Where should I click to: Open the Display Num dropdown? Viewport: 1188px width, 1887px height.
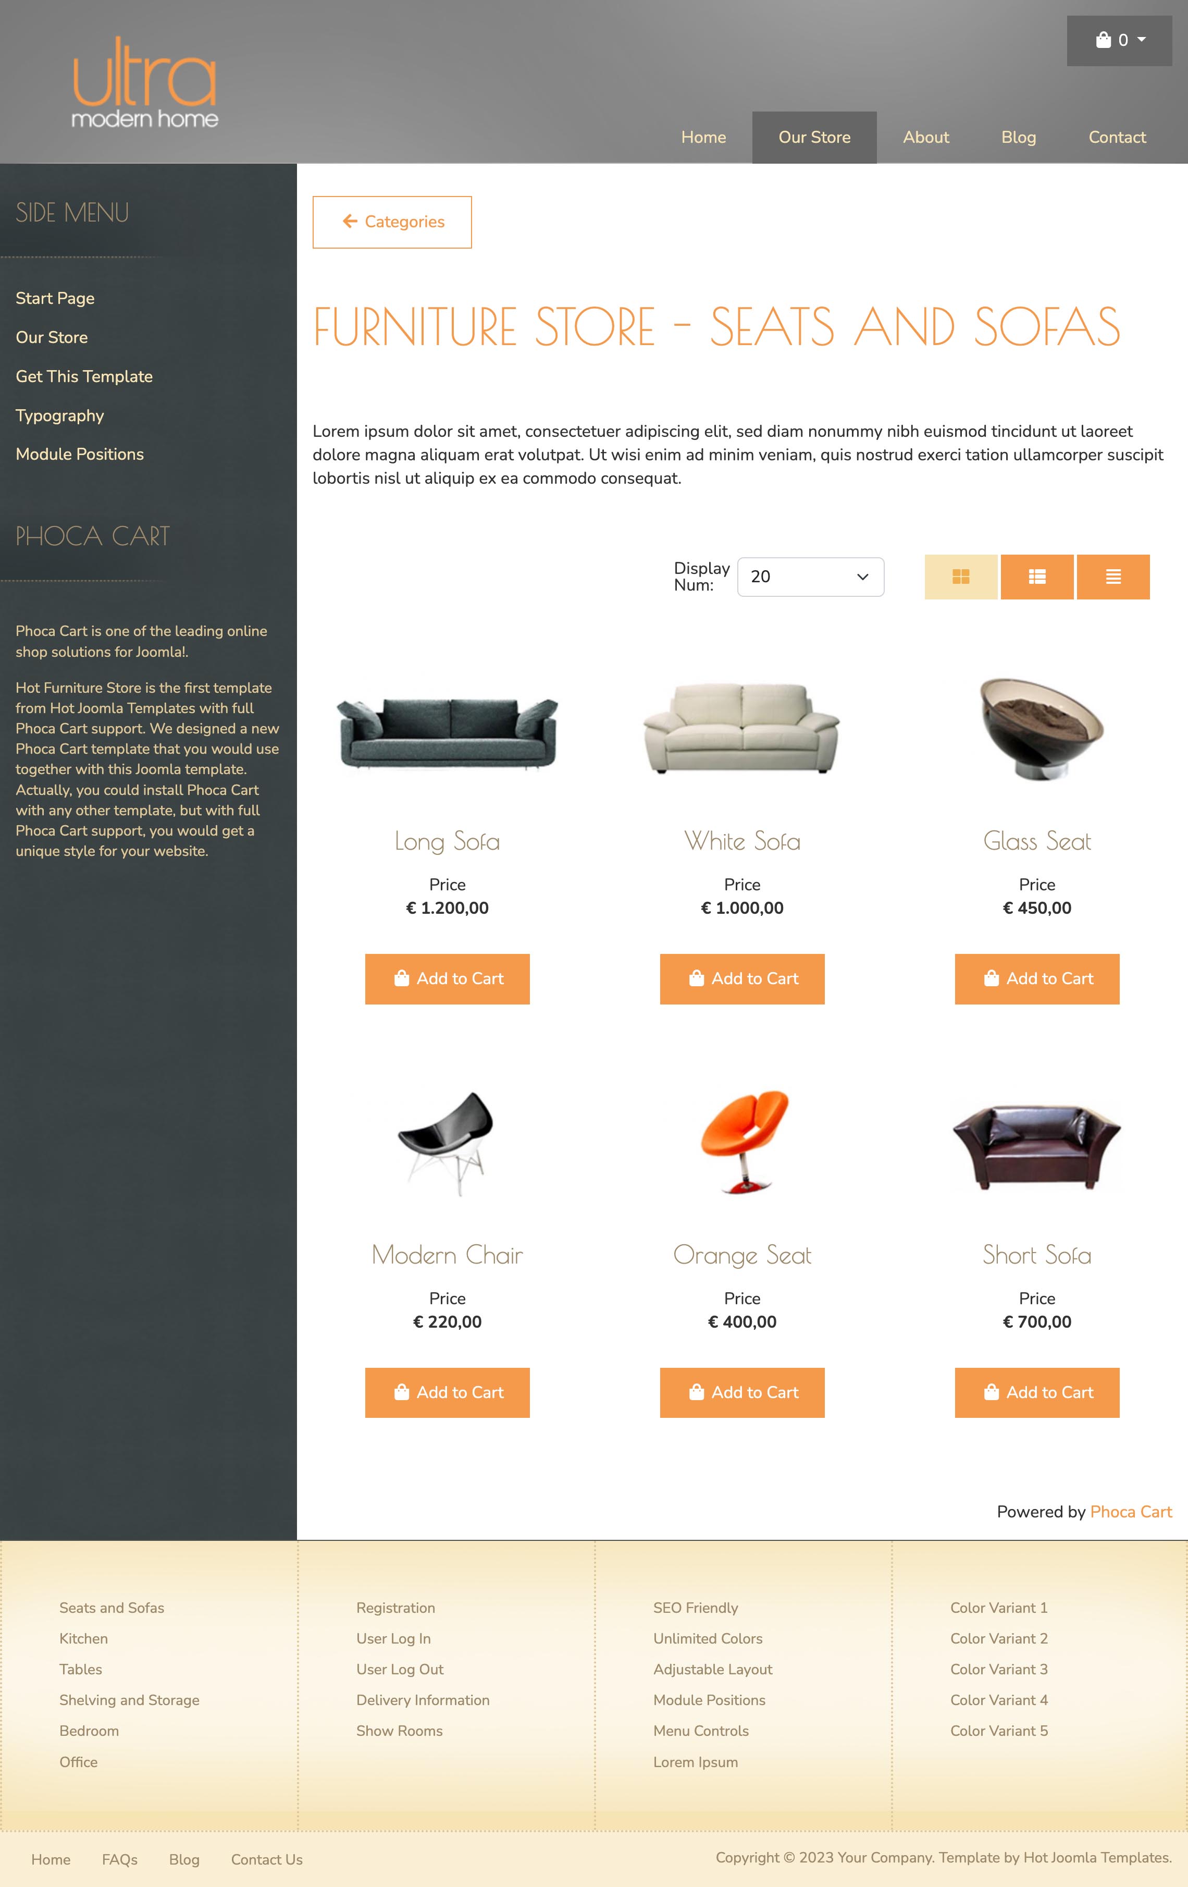coord(811,577)
